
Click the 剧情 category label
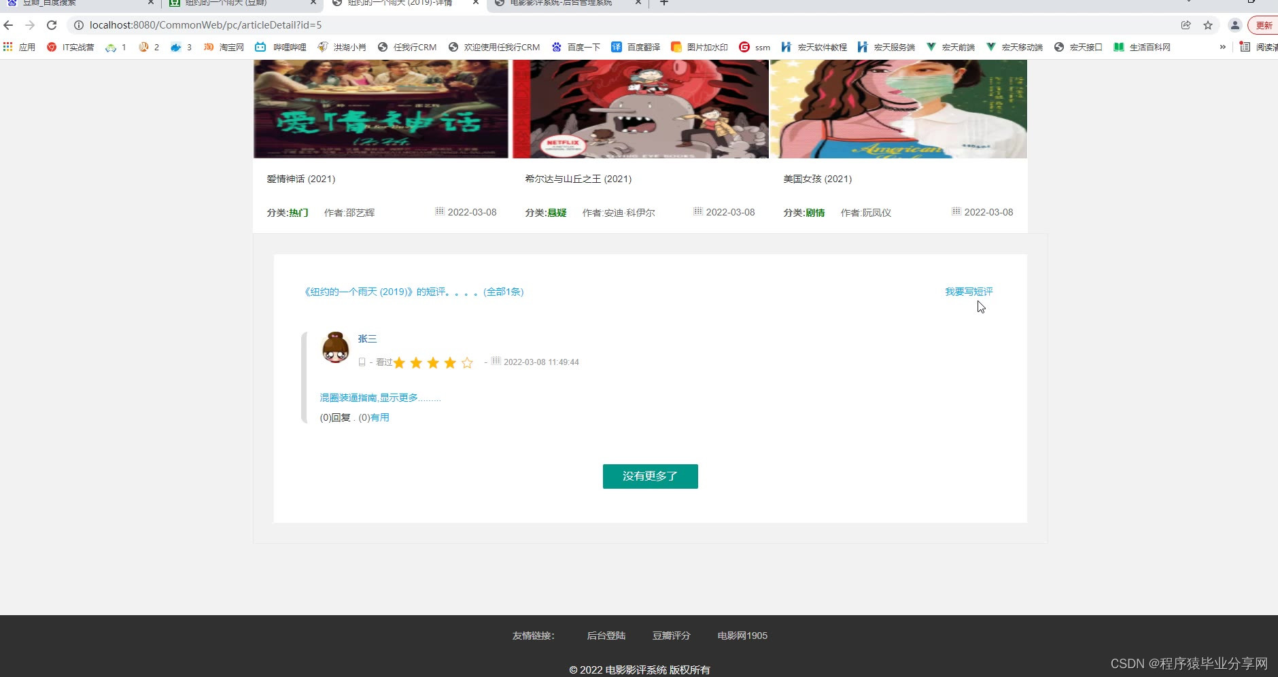[815, 213]
